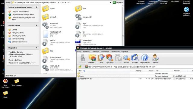193x109 pixels.
Task: Click the WinRAR Virus scan (Вирусы) icon
Action: 156,59
